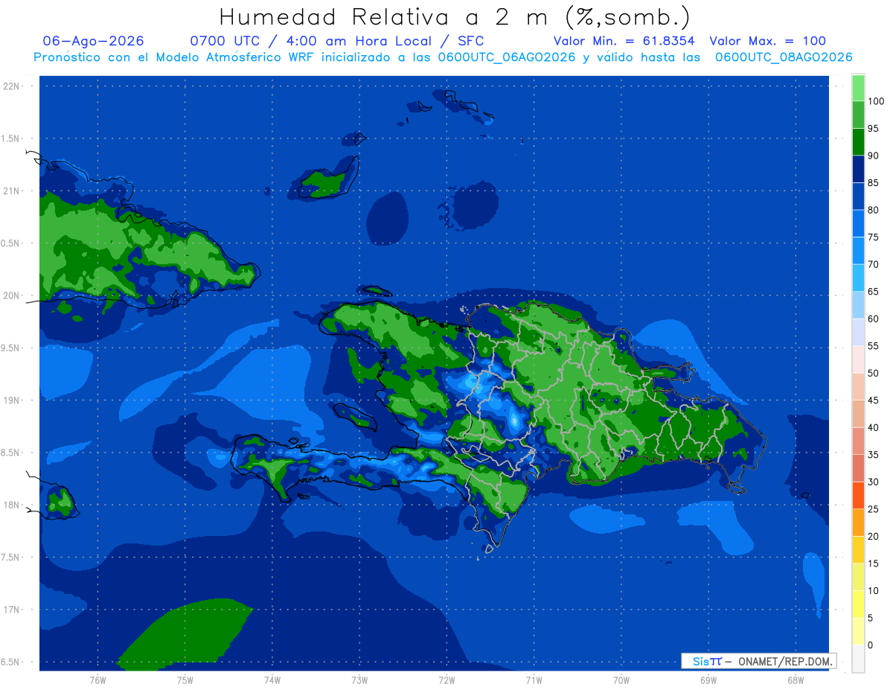Click the 'Valor Max. = 100' text

(x=767, y=41)
